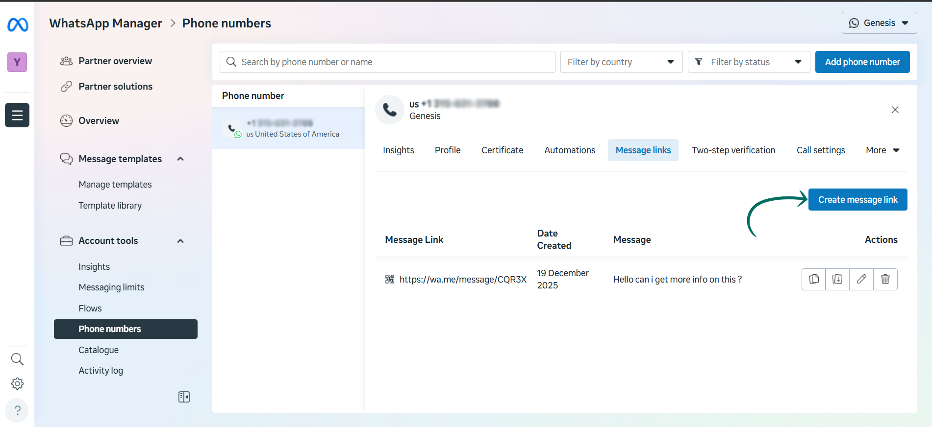Open settings gear icon
The width and height of the screenshot is (932, 427).
pyautogui.click(x=17, y=383)
